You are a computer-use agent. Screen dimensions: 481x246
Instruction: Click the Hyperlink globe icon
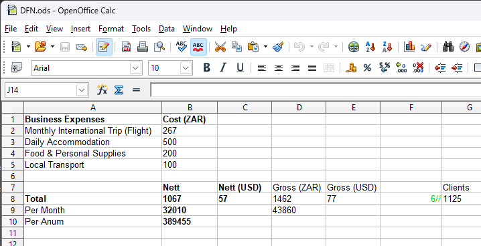coord(354,47)
